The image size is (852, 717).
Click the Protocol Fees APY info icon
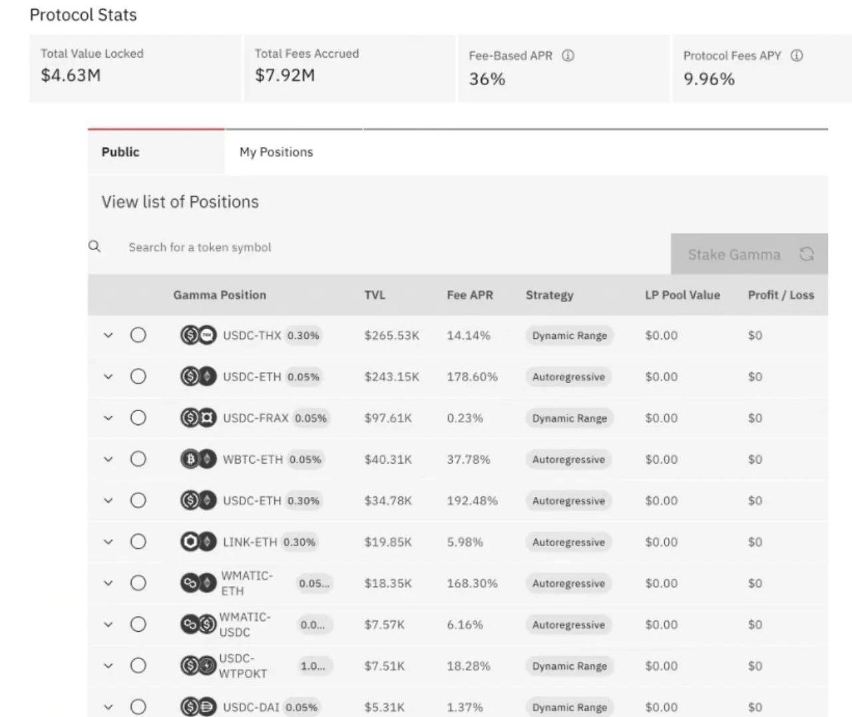pyautogui.click(x=796, y=56)
